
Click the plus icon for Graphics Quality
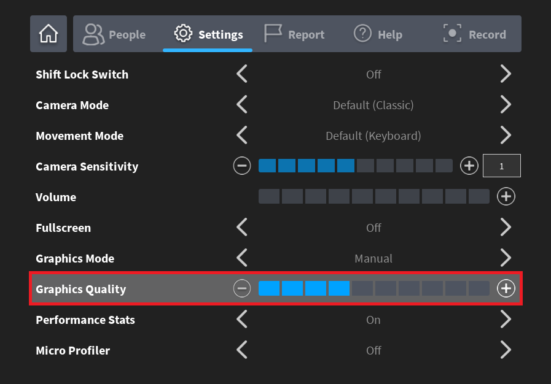[x=506, y=288]
